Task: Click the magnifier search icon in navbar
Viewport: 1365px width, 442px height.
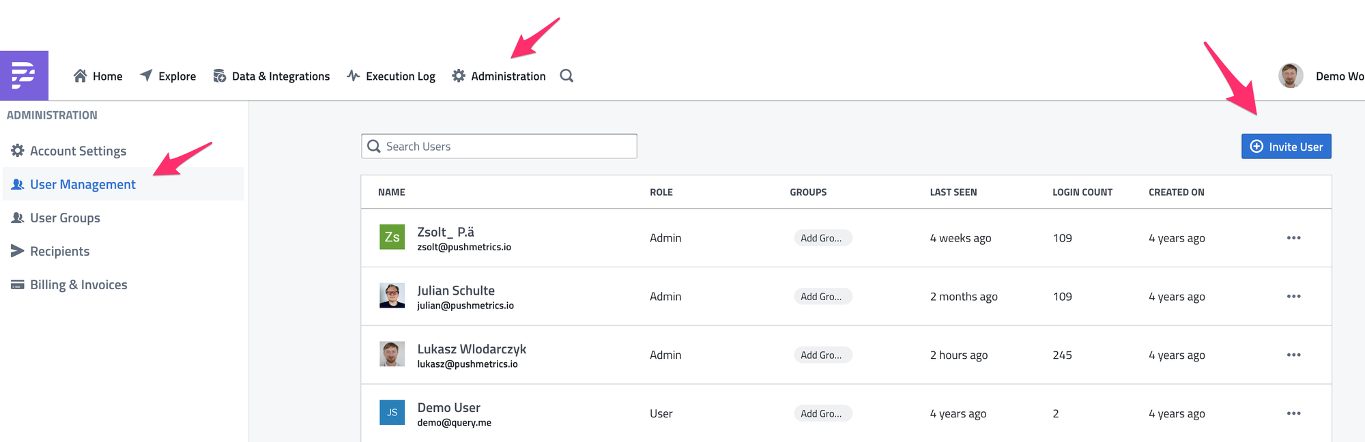Action: point(566,76)
